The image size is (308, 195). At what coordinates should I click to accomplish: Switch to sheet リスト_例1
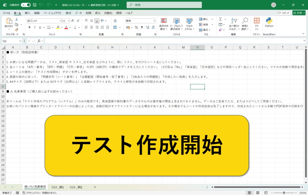(57, 187)
